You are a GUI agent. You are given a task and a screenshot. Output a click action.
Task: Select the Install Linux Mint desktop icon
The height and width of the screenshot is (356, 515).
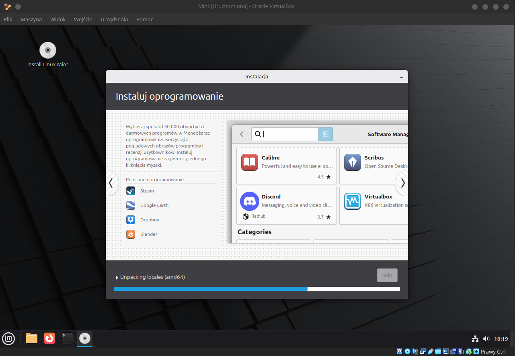tap(48, 55)
